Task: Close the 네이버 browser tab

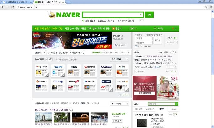Action: [x=63, y=2]
